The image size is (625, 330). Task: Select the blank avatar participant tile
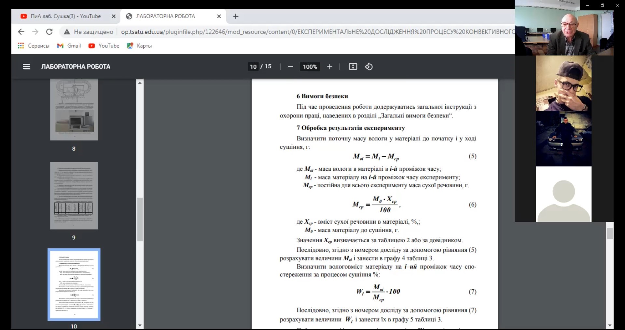pos(564,194)
